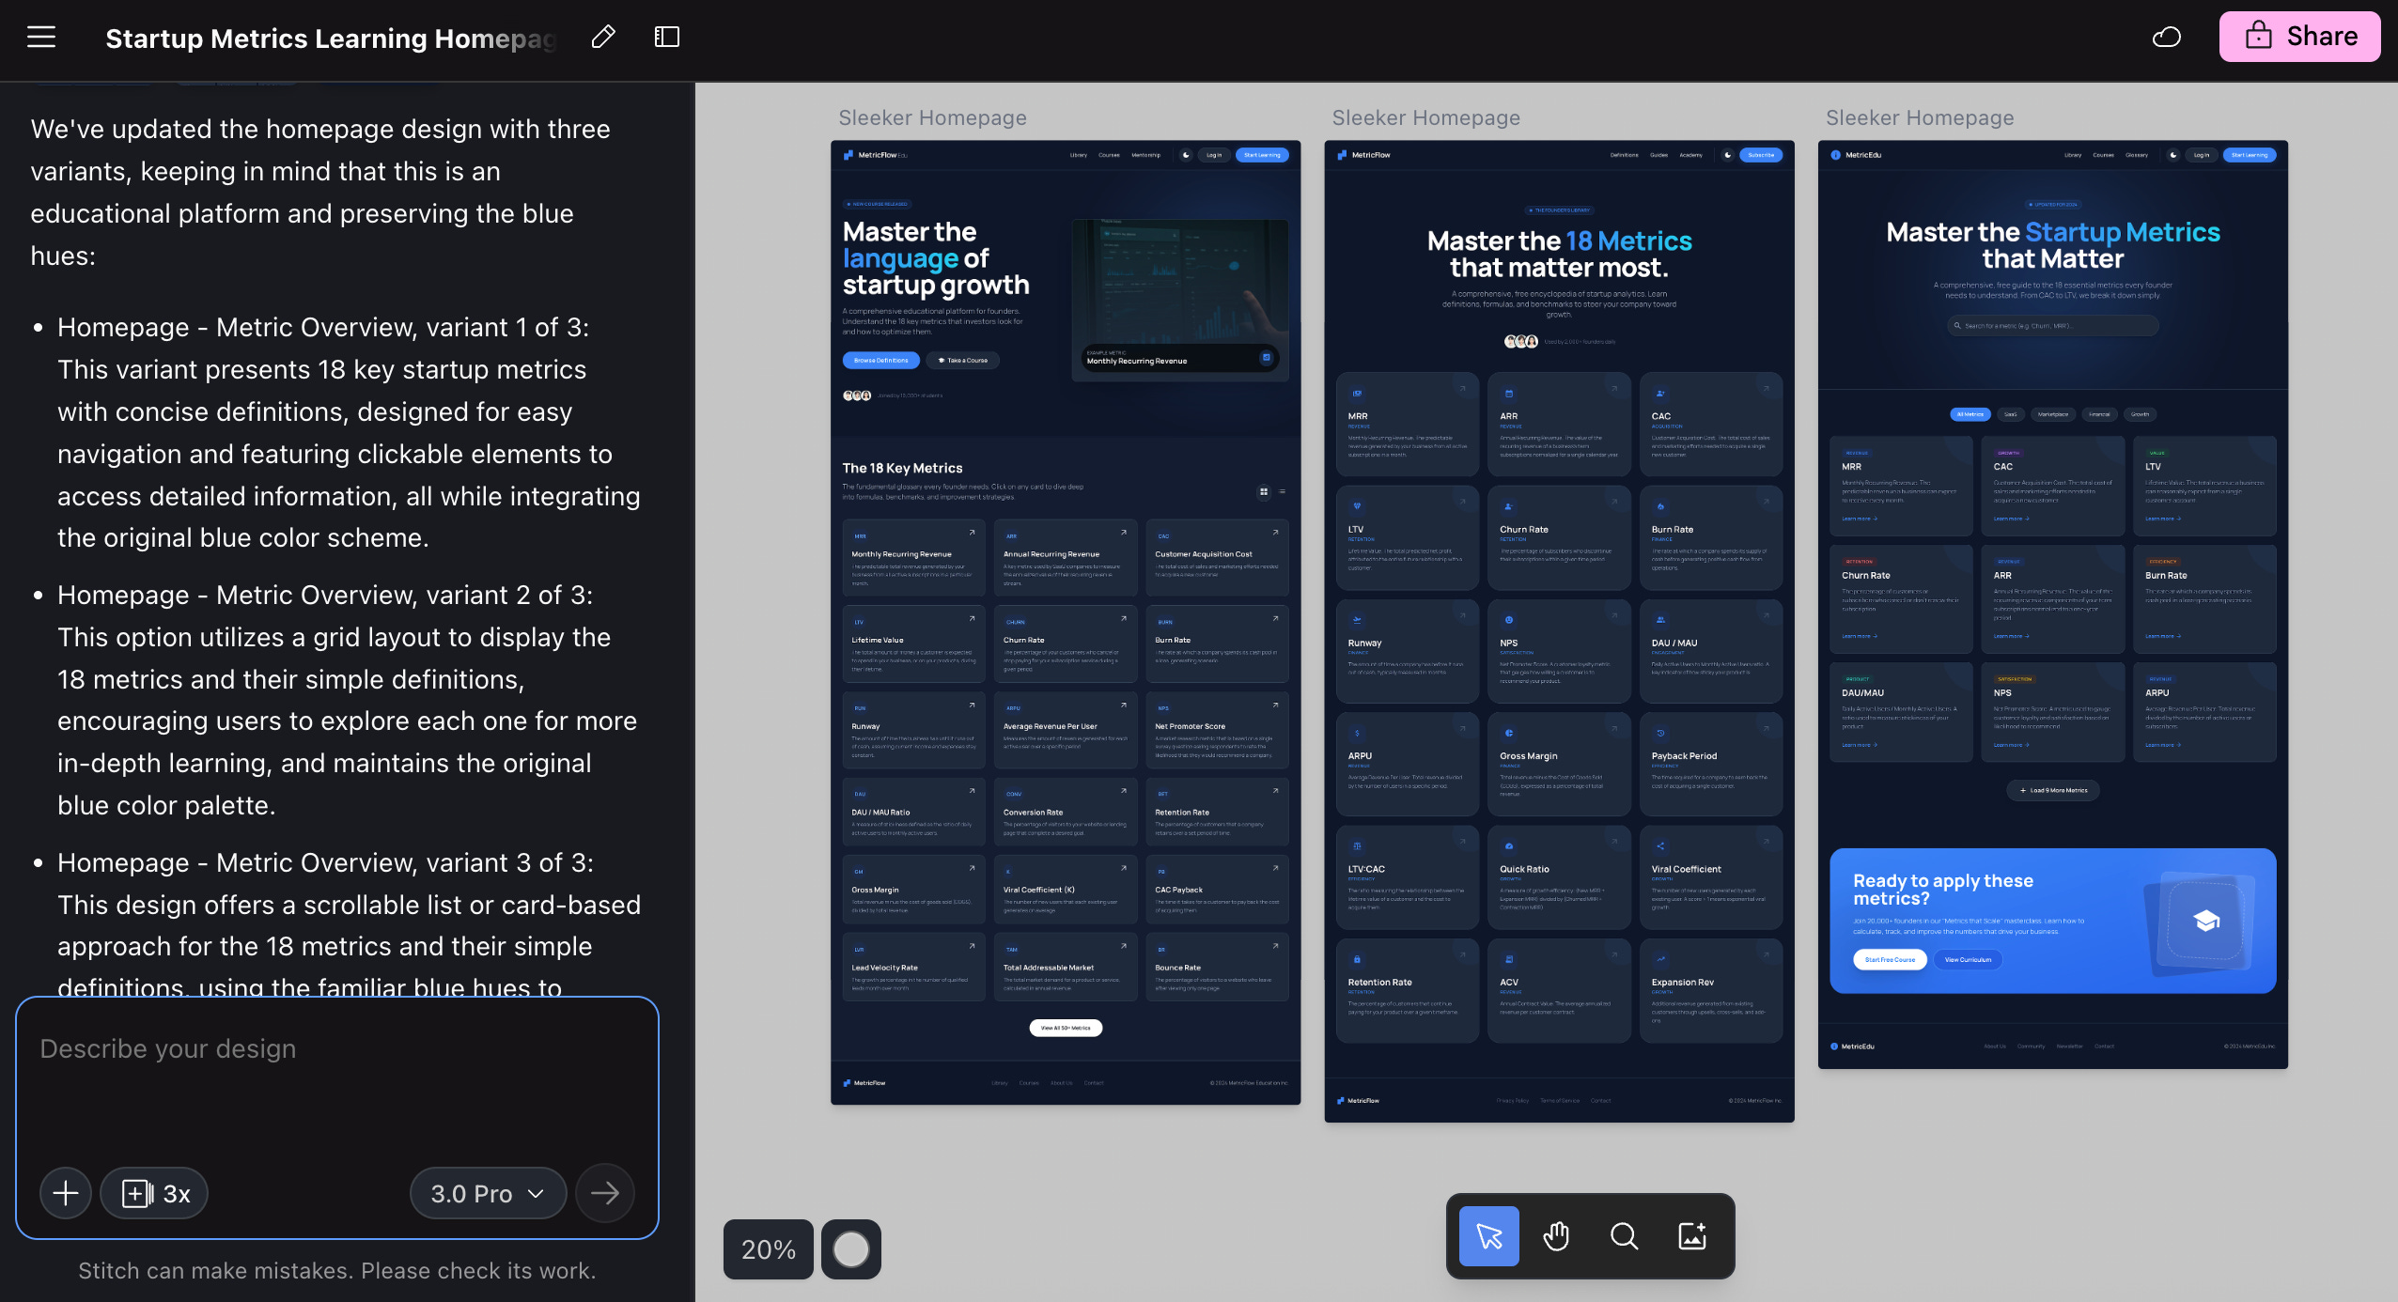2398x1302 pixels.
Task: Click the project title Startup Metrics Learning
Action: point(331,39)
